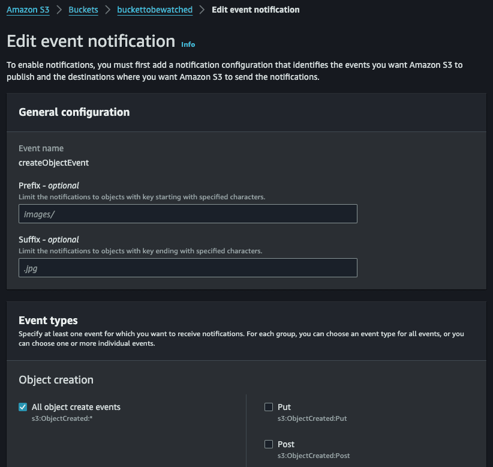Screen dimensions: 493x467
Task: Select the Edit event notification breadcrumb entry
Action: coord(255,10)
